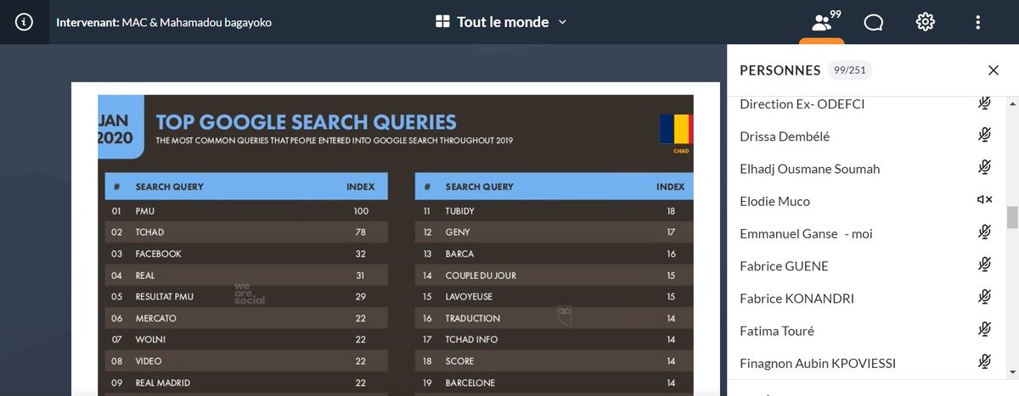Click the BARCA row in the slide

tap(555, 254)
